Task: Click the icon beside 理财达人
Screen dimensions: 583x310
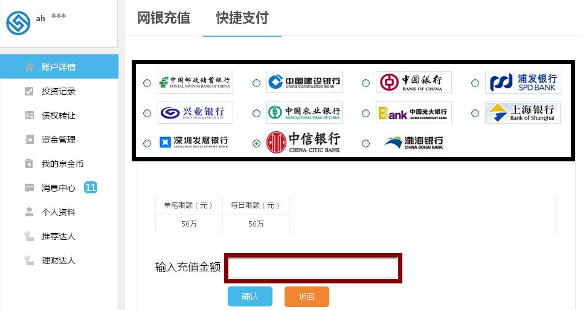Action: coord(29,260)
